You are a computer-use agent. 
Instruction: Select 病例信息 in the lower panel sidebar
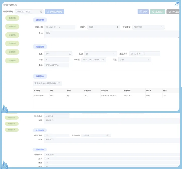click(x=12, y=130)
